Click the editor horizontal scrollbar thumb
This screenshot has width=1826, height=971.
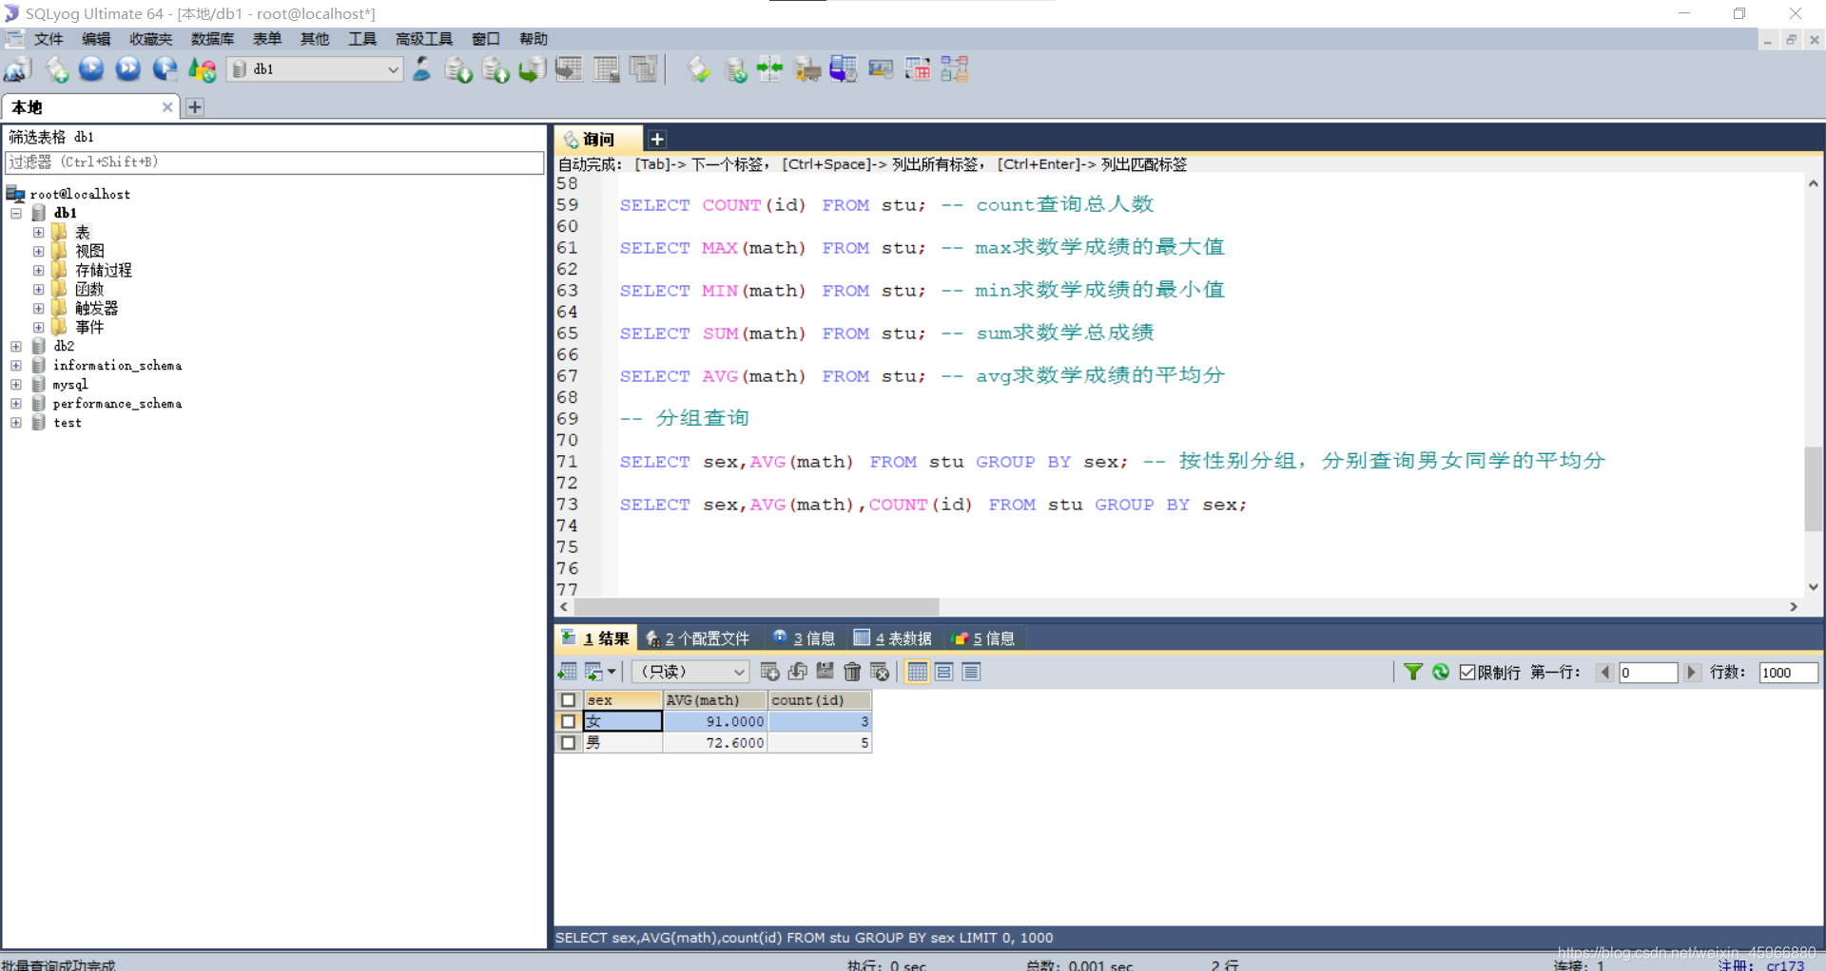pyautogui.click(x=756, y=606)
